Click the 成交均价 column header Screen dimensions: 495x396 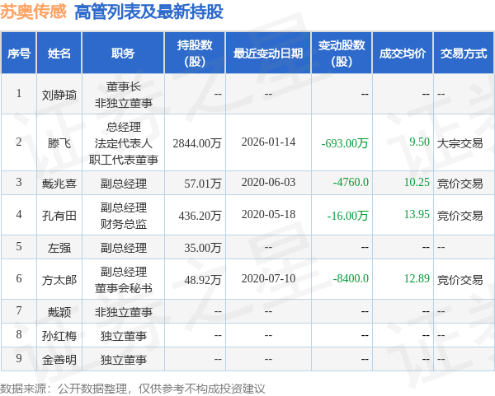click(x=403, y=54)
